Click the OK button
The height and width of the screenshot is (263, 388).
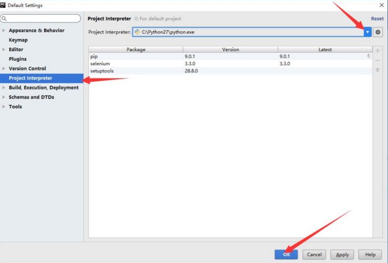coord(286,254)
